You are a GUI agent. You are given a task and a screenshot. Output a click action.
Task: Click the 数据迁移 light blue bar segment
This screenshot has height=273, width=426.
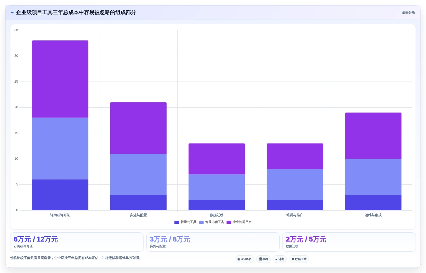[x=217, y=187]
